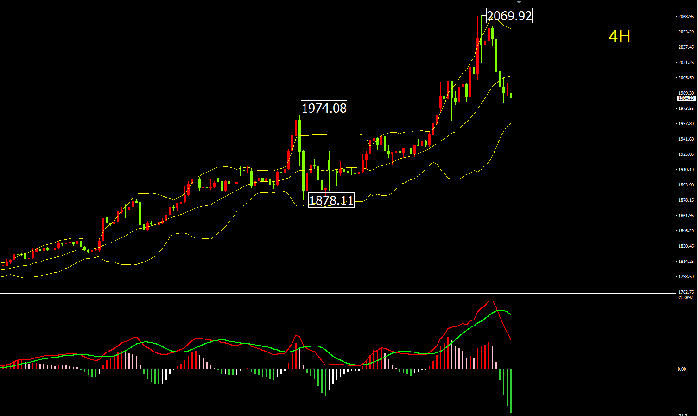Click the 1861.95 price axis value
Screen dimensions: 698x416
point(686,216)
